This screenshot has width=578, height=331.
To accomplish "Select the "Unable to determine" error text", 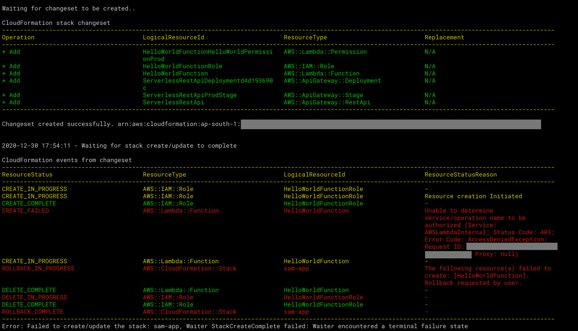I will pyautogui.click(x=459, y=211).
